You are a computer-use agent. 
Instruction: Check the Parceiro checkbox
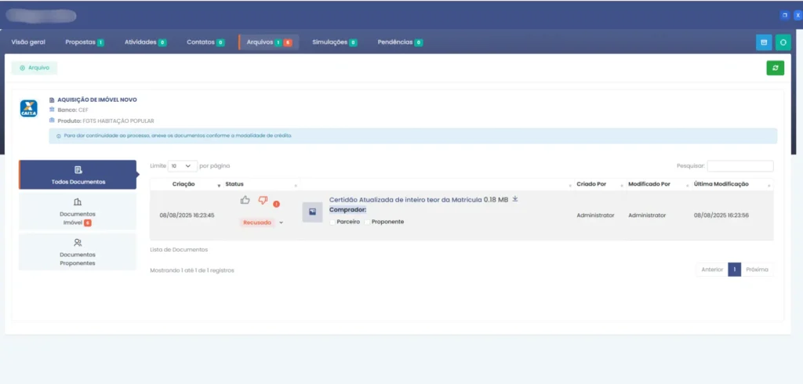coord(333,222)
